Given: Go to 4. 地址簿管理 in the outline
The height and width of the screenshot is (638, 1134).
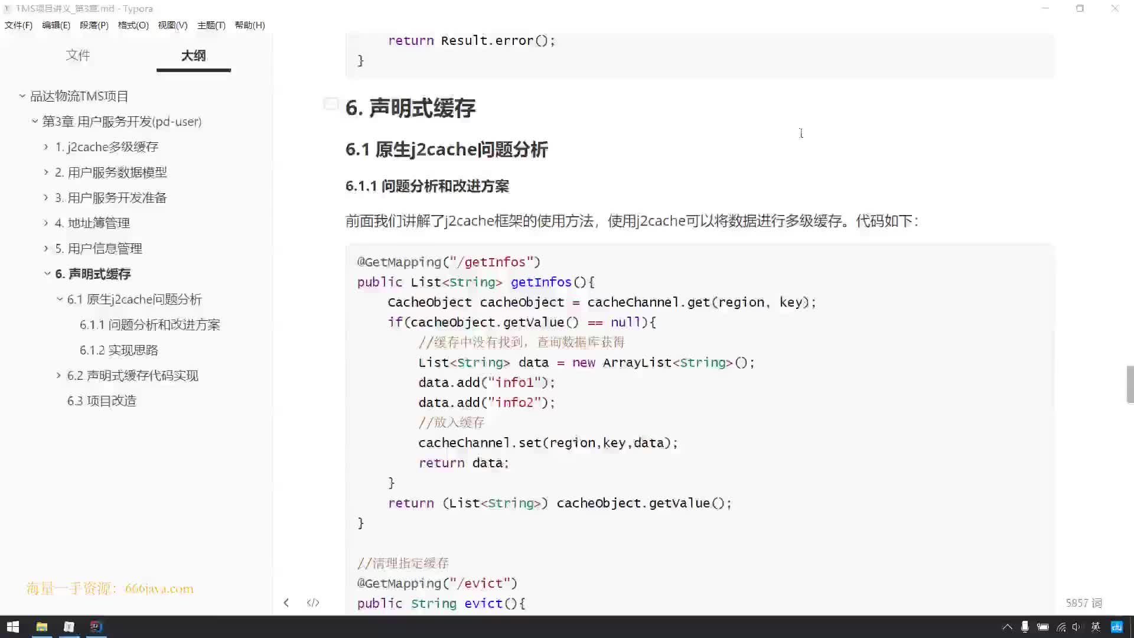Looking at the screenshot, I should (92, 223).
